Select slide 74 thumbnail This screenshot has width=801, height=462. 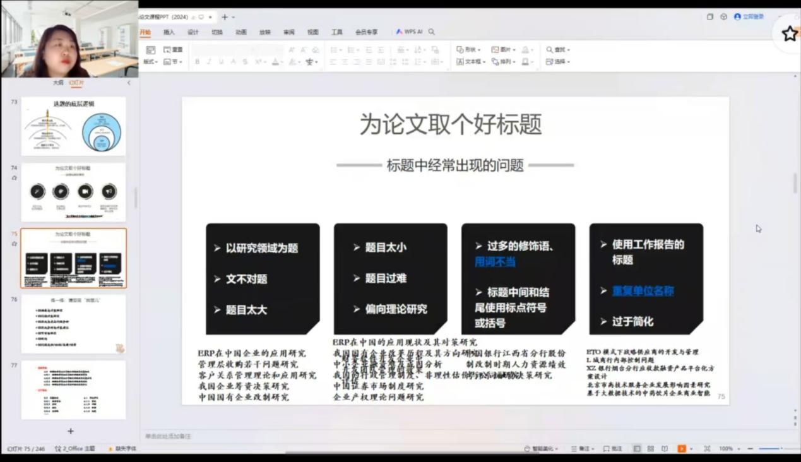[x=74, y=192]
